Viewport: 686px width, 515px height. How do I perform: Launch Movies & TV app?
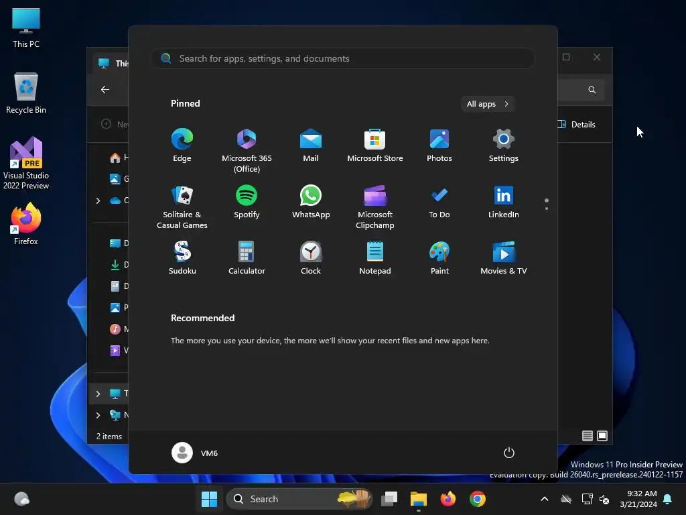[x=504, y=258]
